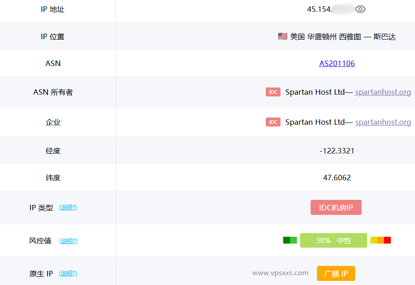The image size is (415, 285).
Task: Click the IDC badge in the ASN 所有者 row
Action: pos(273,92)
